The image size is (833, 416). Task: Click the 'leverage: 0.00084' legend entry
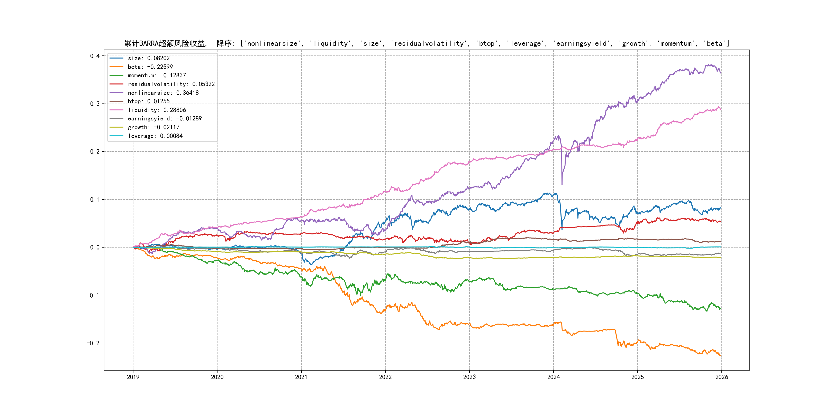pyautogui.click(x=155, y=136)
